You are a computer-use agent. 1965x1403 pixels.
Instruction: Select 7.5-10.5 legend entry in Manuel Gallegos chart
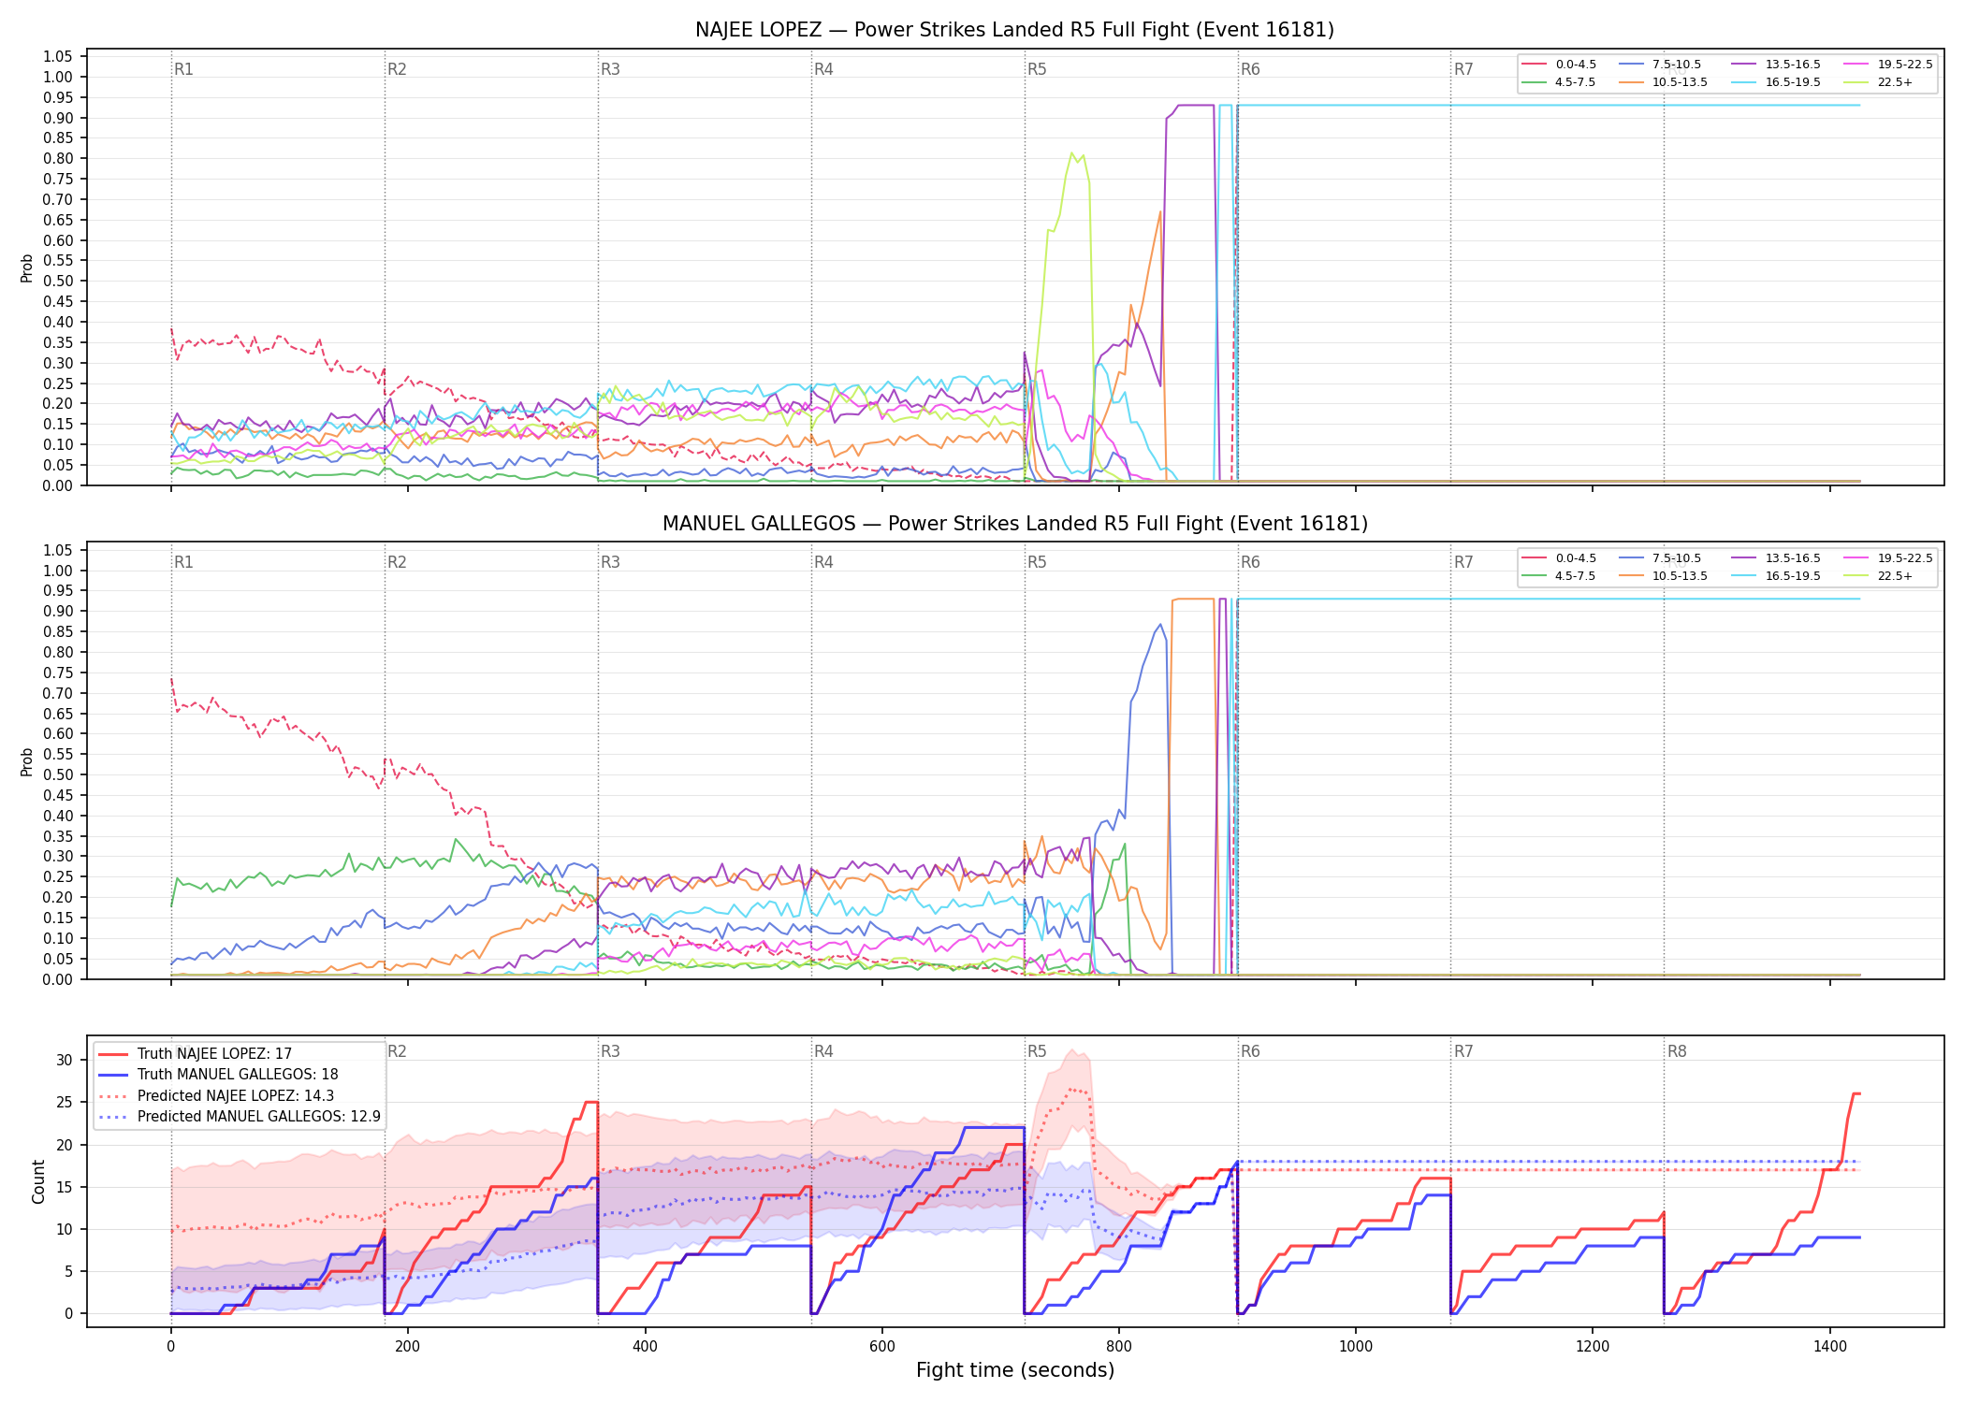coord(1660,558)
